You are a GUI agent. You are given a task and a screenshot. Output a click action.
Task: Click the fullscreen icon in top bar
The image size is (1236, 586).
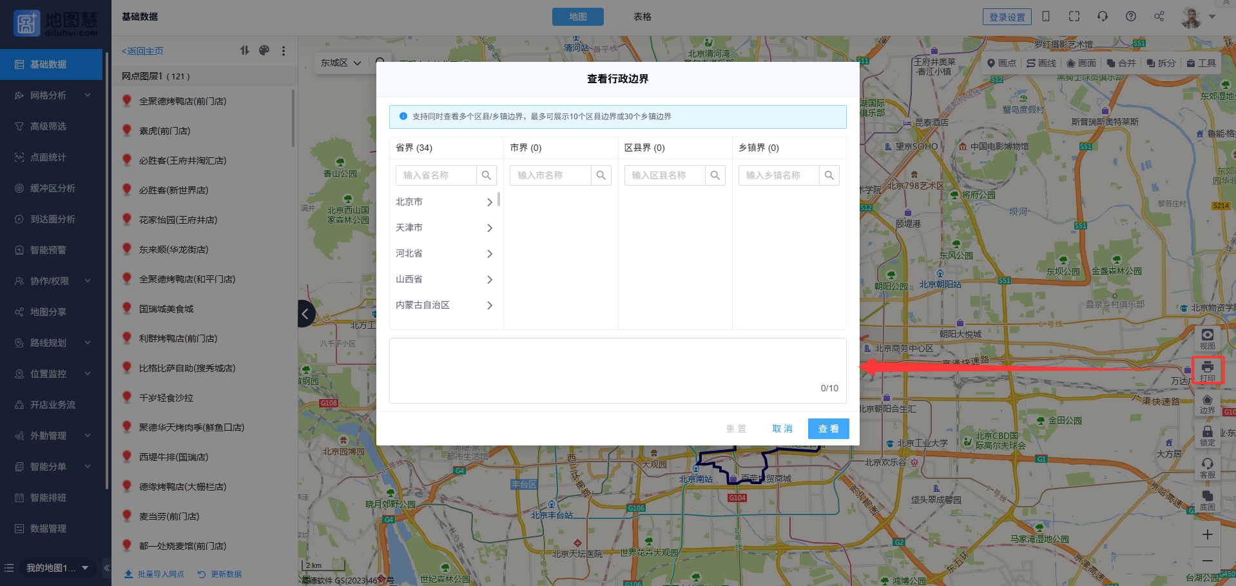click(1074, 17)
